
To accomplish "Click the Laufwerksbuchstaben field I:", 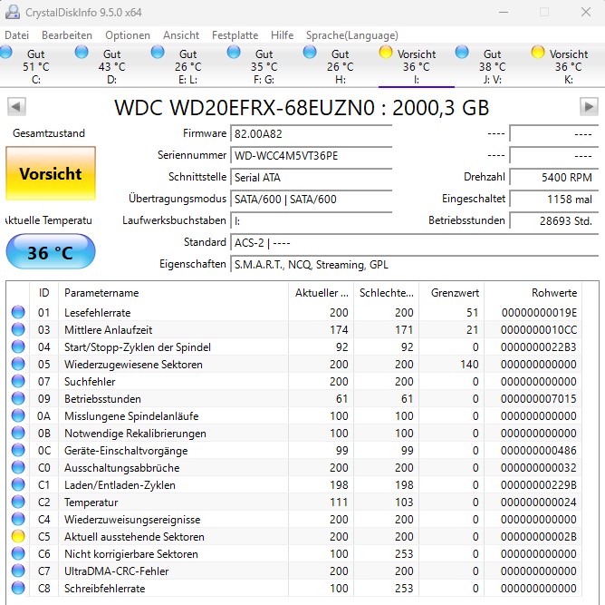I will pos(311,220).
